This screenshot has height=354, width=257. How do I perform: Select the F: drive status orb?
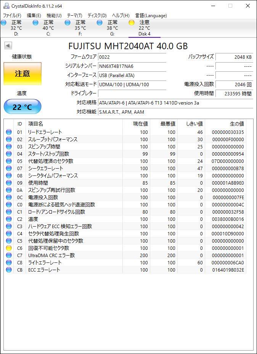click(x=67, y=23)
